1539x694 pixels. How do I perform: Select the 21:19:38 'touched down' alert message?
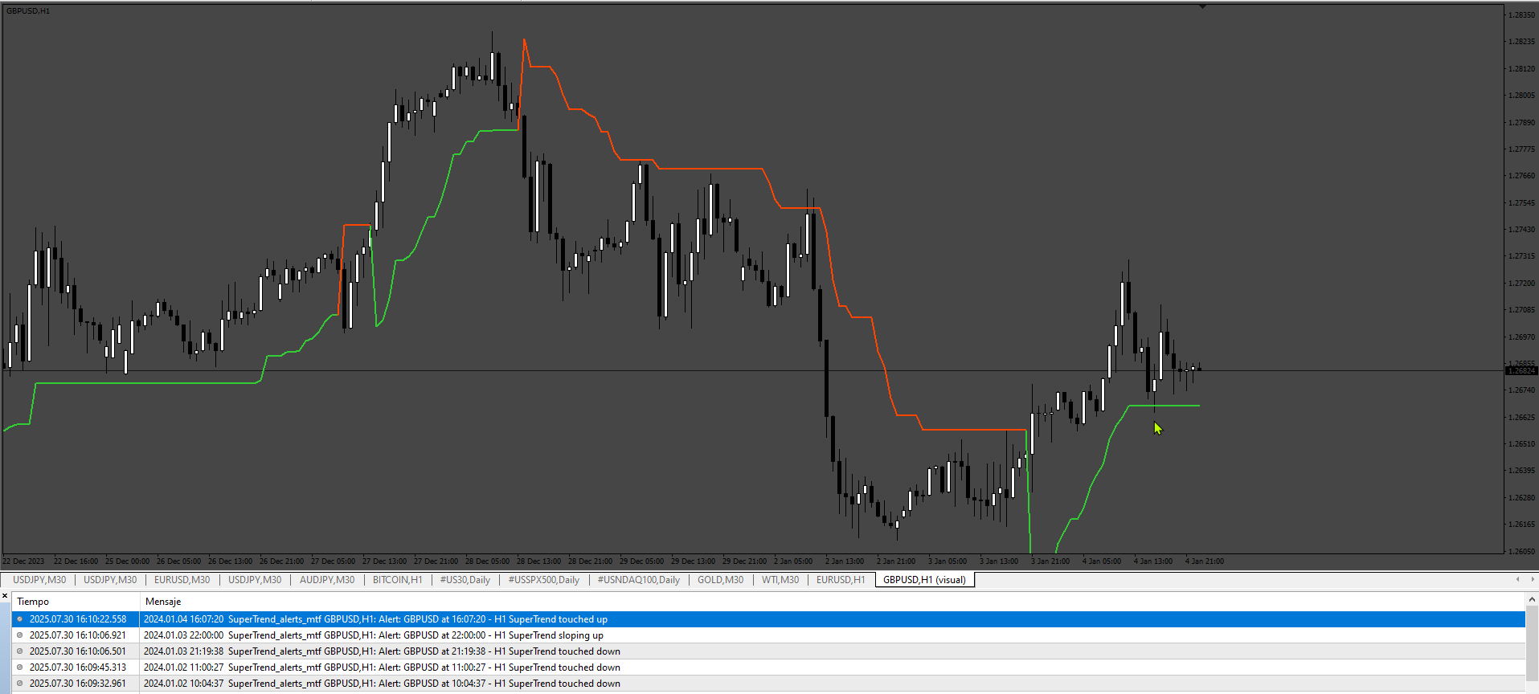click(x=382, y=651)
